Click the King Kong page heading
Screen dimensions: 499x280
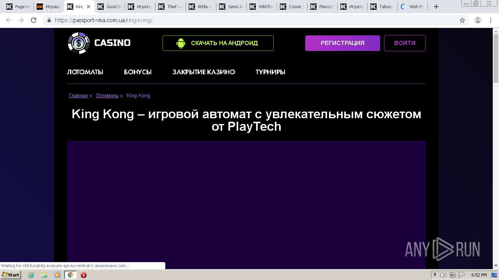point(246,120)
